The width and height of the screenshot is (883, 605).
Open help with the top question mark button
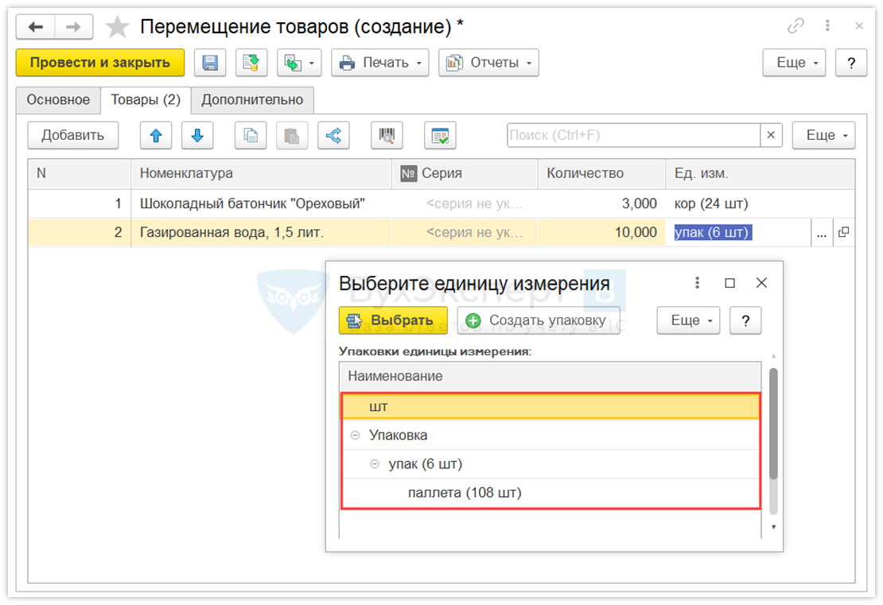851,63
